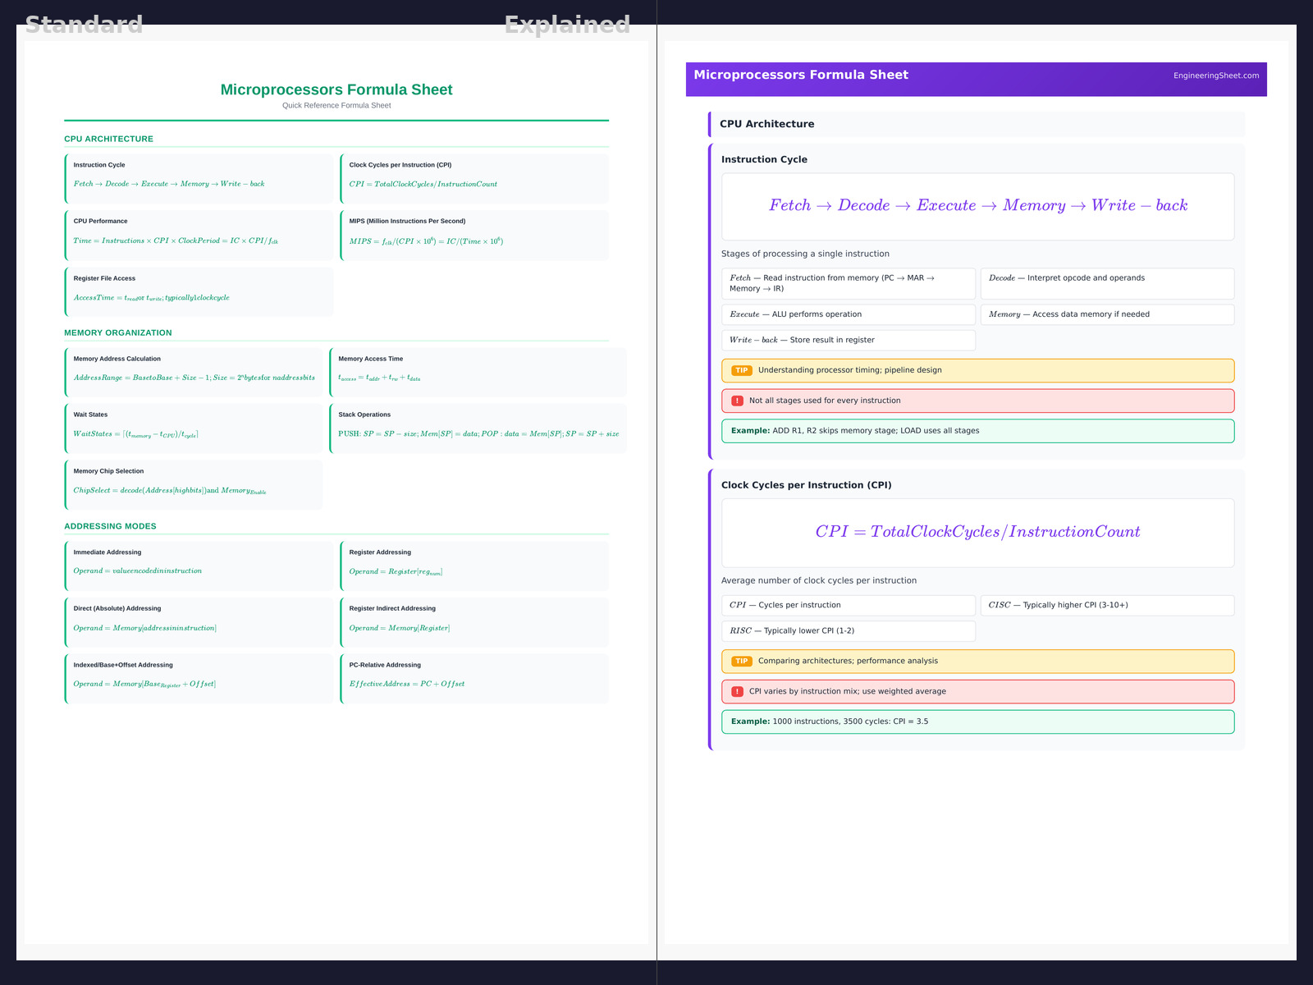Image resolution: width=1313 pixels, height=985 pixels.
Task: Click the purple 'Microprocessors Formula Sheet' header title
Action: [801, 75]
